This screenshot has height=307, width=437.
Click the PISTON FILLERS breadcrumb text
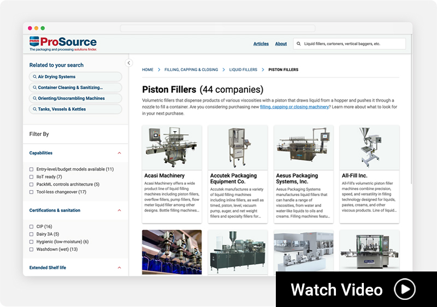[x=283, y=69]
